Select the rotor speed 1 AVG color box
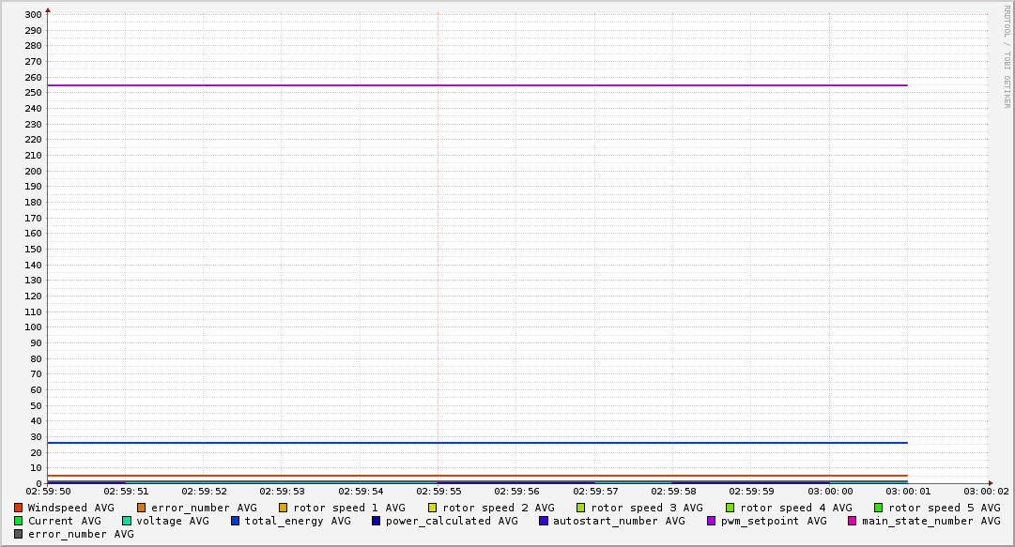This screenshot has width=1015, height=547. click(x=284, y=508)
